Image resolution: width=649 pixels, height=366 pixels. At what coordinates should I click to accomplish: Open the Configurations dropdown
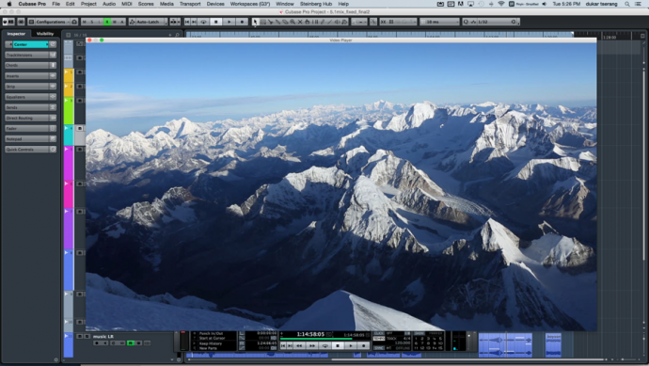(x=50, y=22)
